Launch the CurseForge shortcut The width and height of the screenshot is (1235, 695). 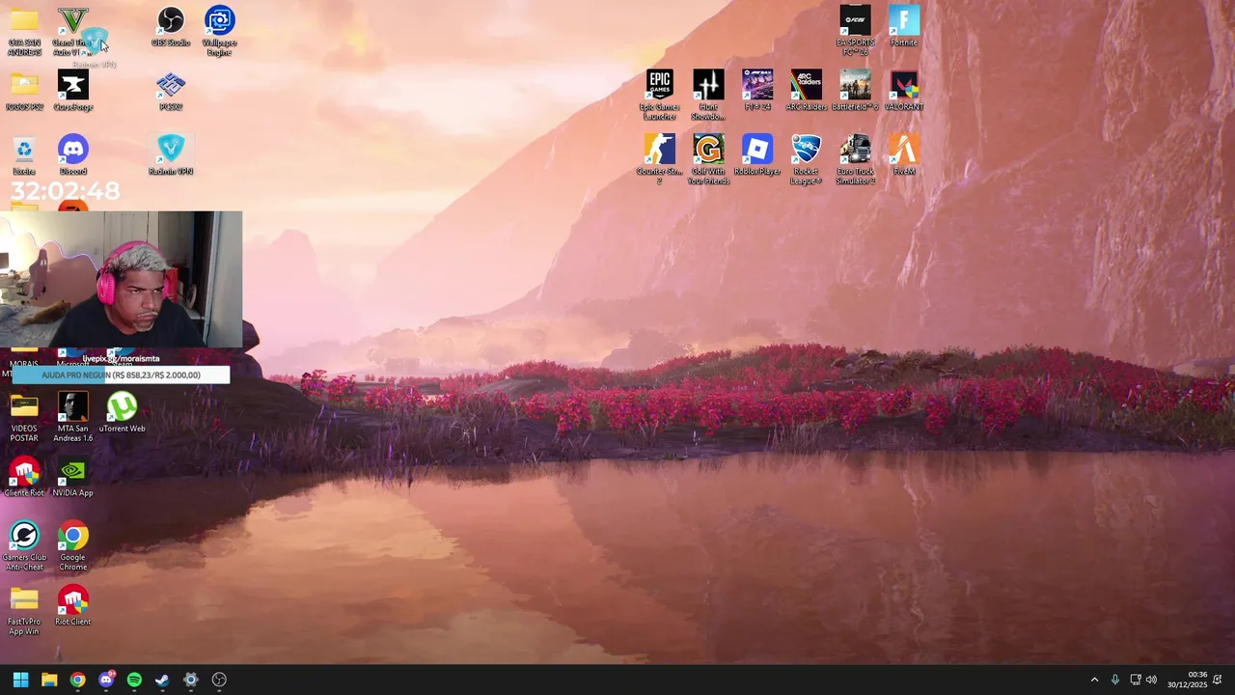click(73, 92)
